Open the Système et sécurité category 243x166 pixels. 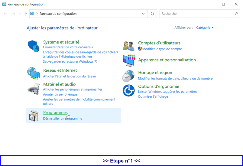[x=61, y=42]
